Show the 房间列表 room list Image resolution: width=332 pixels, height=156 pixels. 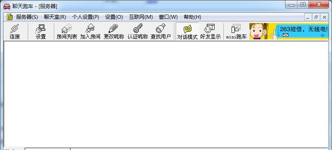(67, 32)
